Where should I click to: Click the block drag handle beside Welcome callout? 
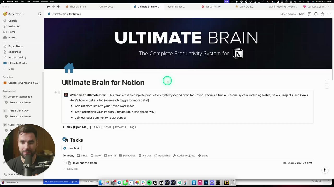pos(59,92)
